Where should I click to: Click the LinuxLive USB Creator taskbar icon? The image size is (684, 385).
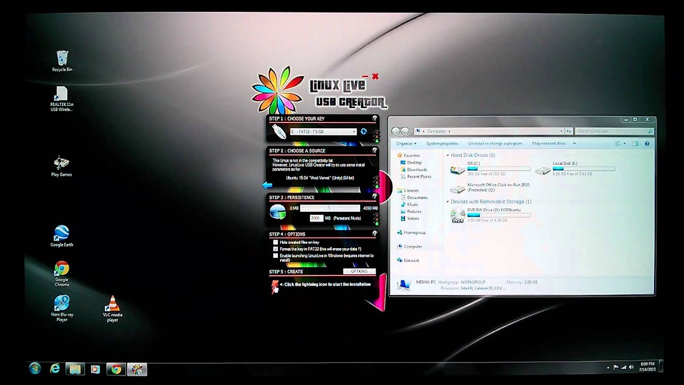[137, 369]
